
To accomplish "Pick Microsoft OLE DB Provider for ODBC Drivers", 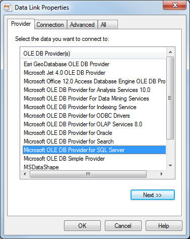I will tap(77, 116).
